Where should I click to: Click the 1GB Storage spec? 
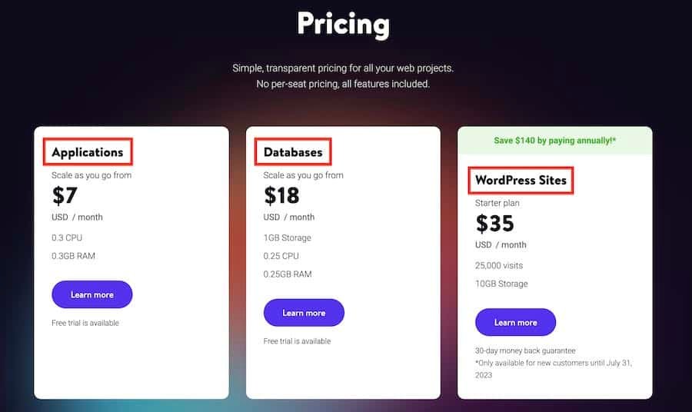(x=287, y=238)
